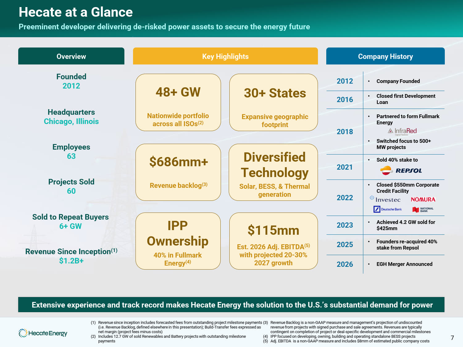Click the 2012 timeline year

tap(344, 81)
